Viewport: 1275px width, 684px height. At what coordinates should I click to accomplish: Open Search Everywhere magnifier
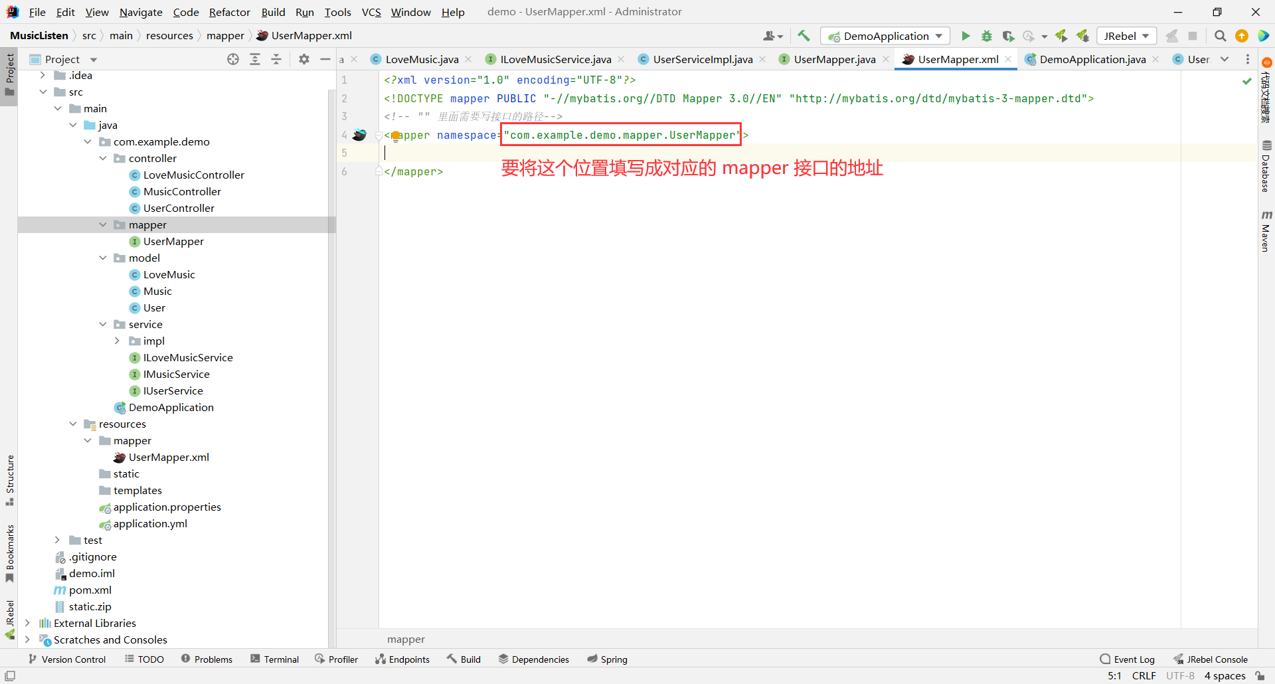(x=1220, y=36)
